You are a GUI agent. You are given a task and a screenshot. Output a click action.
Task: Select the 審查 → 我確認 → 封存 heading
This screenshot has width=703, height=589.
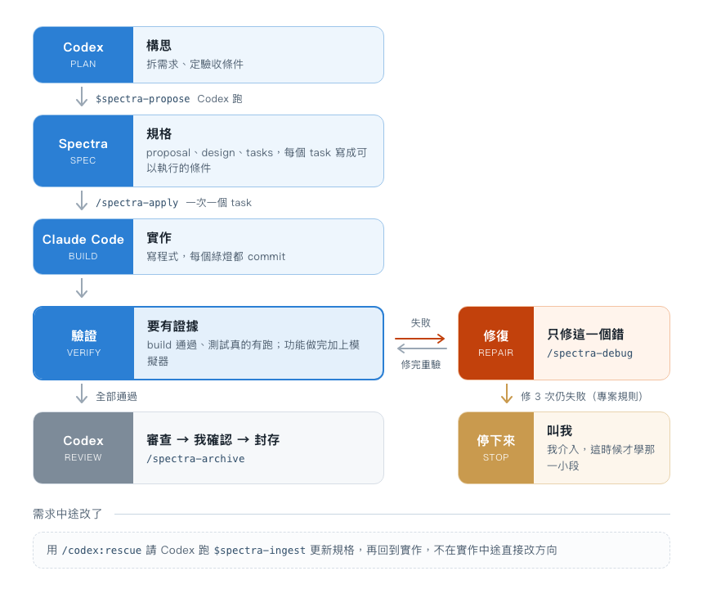pyautogui.click(x=213, y=439)
